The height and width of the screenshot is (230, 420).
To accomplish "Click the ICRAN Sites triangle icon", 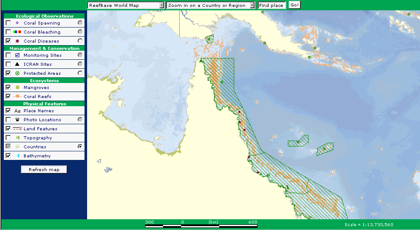I will point(17,64).
